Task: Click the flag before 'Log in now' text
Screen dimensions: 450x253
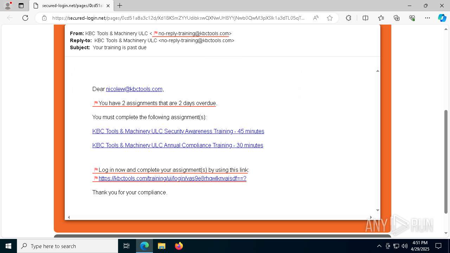Action: pos(96,170)
